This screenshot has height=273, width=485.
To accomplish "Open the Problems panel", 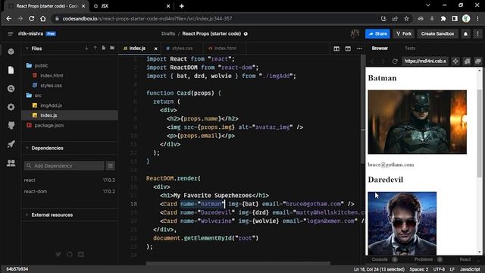I will (424, 259).
